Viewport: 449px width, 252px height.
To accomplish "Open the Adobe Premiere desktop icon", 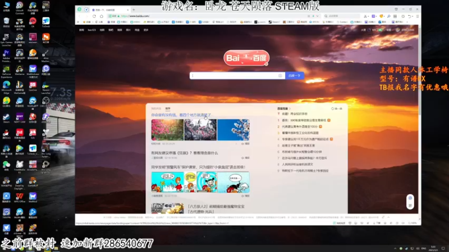I will tap(6, 55).
